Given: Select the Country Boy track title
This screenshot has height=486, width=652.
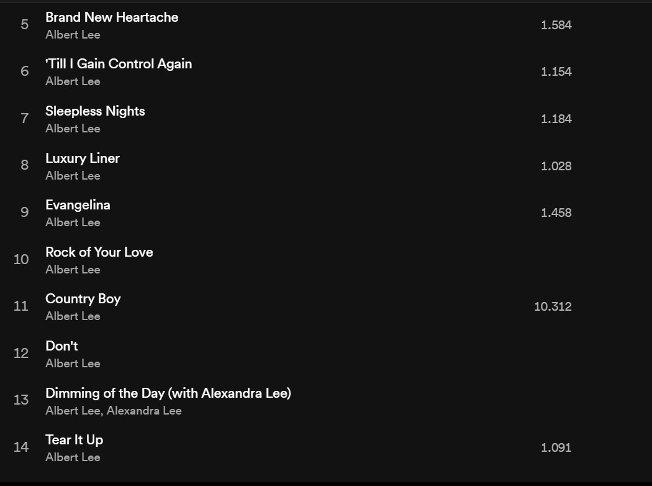Looking at the screenshot, I should click(83, 299).
